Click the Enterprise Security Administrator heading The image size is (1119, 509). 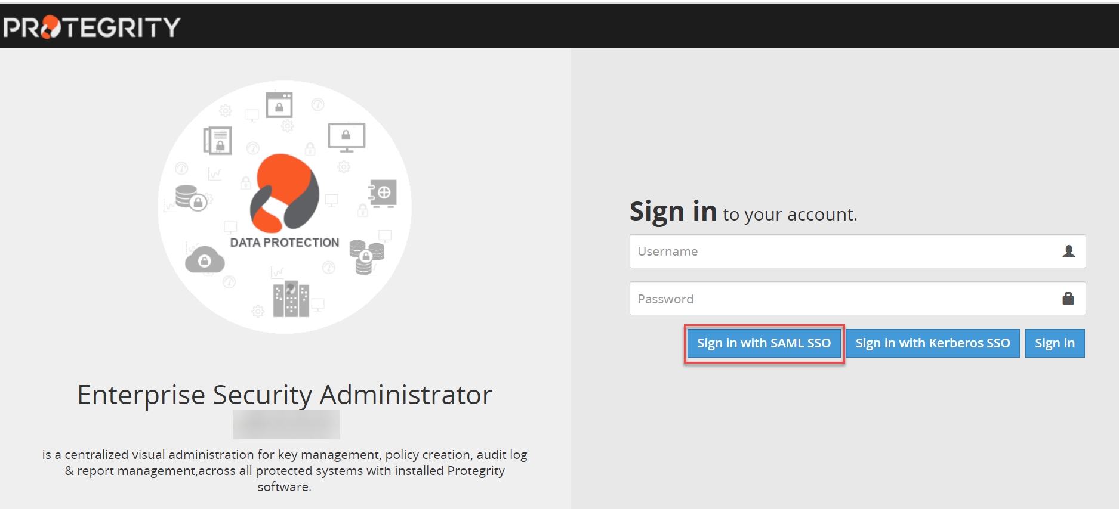pyautogui.click(x=285, y=395)
